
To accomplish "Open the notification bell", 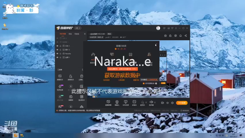I will [180, 36].
